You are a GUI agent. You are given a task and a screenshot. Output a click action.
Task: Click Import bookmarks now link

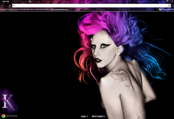60,9
